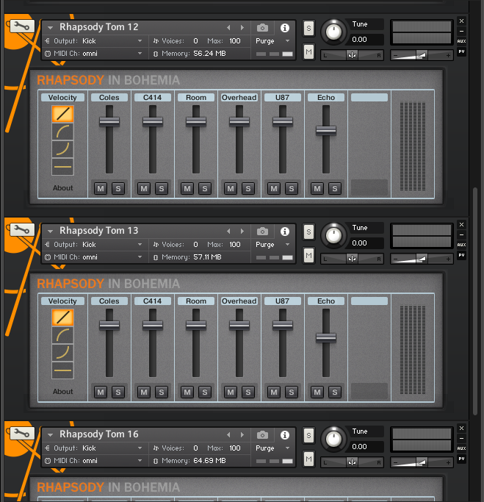This screenshot has height=502, width=484.
Task: Solo the Overhead channel in Tom 13 mixer
Action: pyautogui.click(x=248, y=392)
